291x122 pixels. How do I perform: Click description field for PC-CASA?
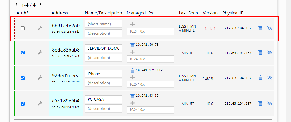pos(103,109)
